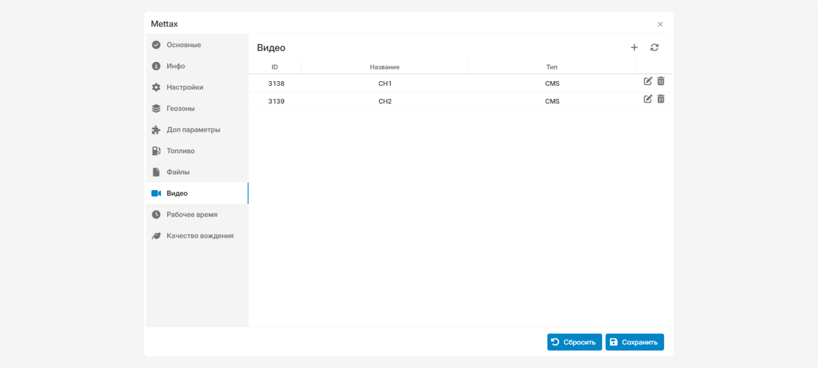The image size is (818, 368).
Task: Select the Видео tab
Action: 177,194
